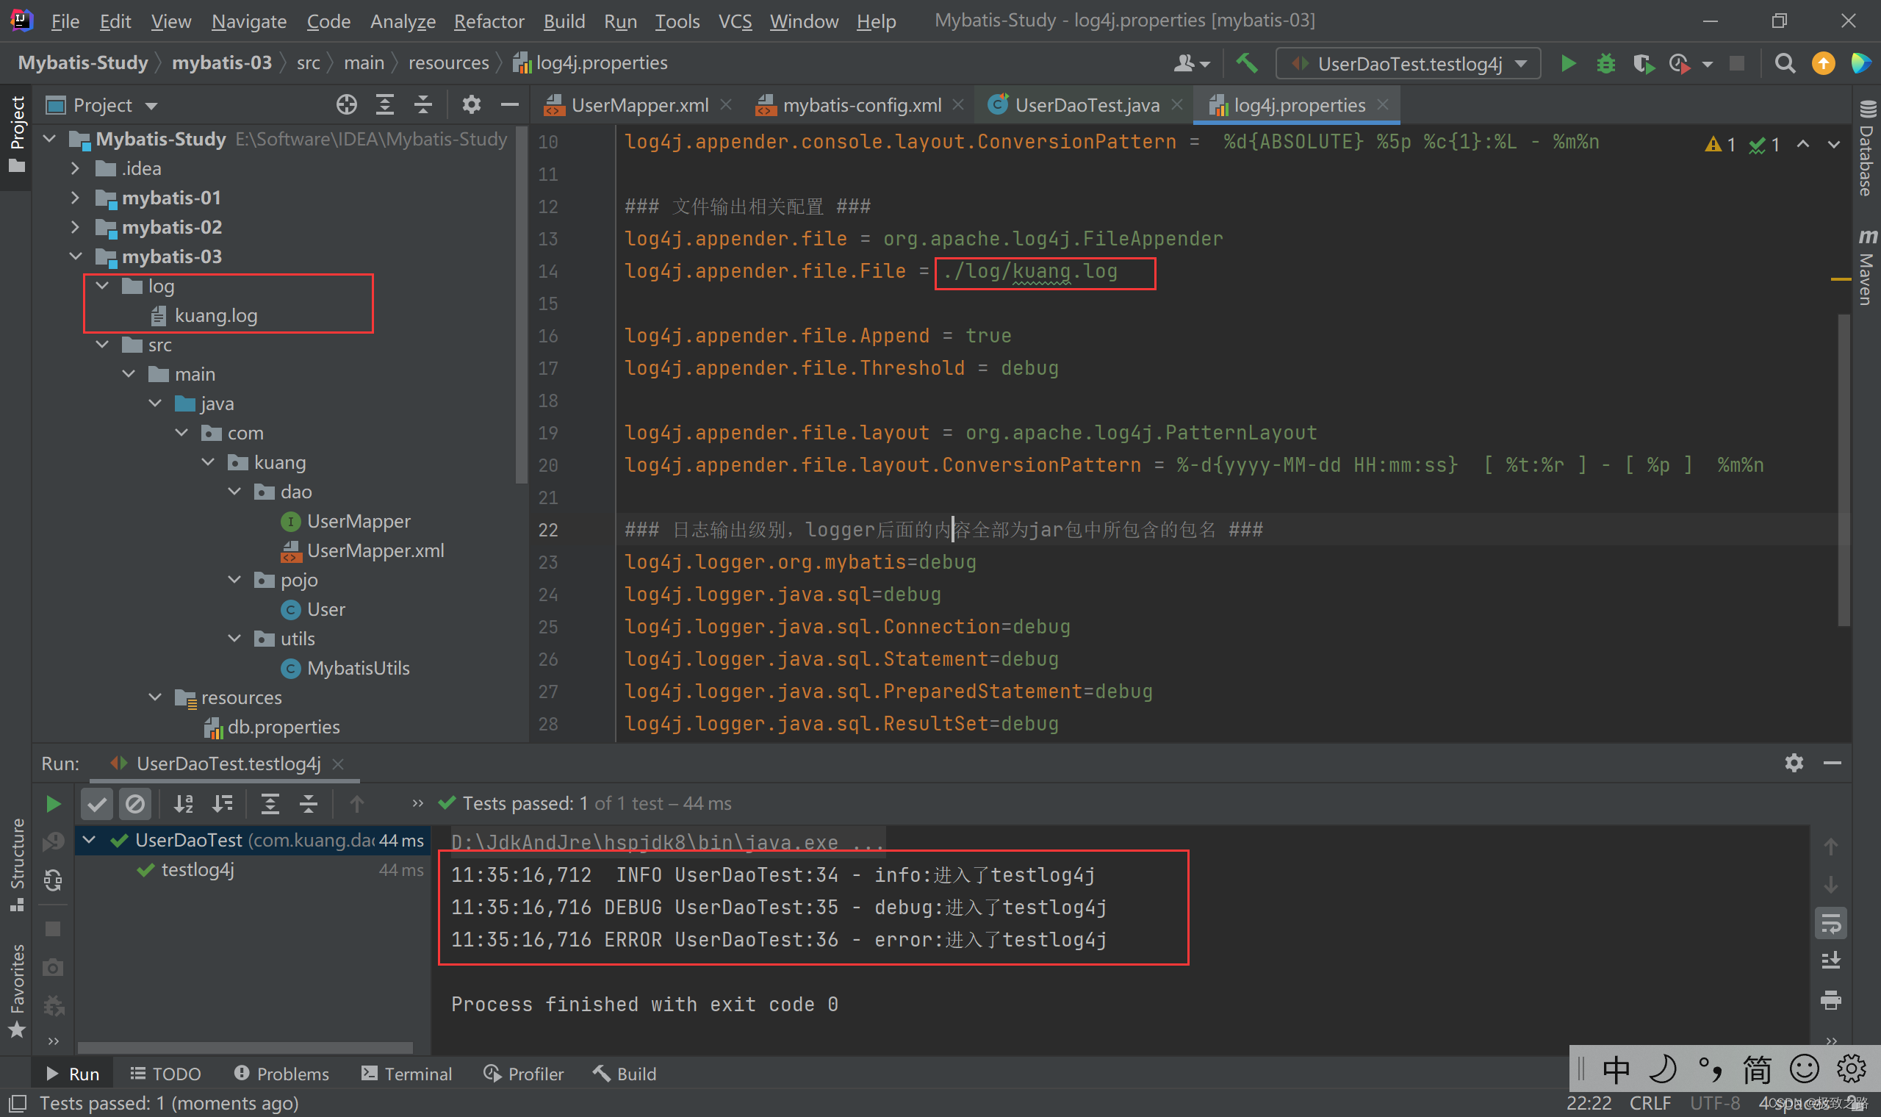The image size is (1881, 1117).
Task: Select UserMapper.xml in project tree
Action: (375, 551)
